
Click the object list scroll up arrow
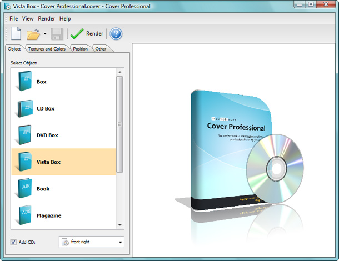[x=120, y=72]
